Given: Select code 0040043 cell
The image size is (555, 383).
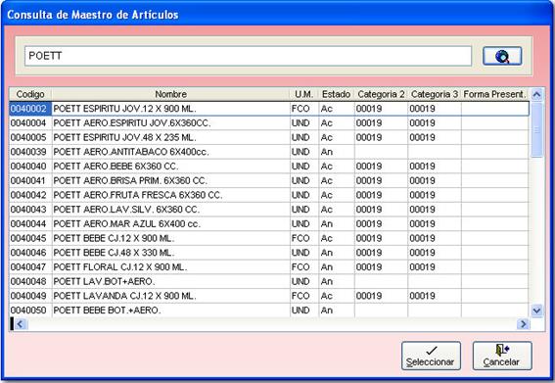Looking at the screenshot, I should point(30,210).
